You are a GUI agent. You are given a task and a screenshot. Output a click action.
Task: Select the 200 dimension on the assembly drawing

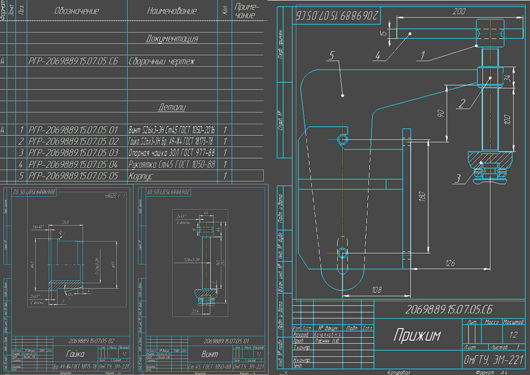(459, 11)
